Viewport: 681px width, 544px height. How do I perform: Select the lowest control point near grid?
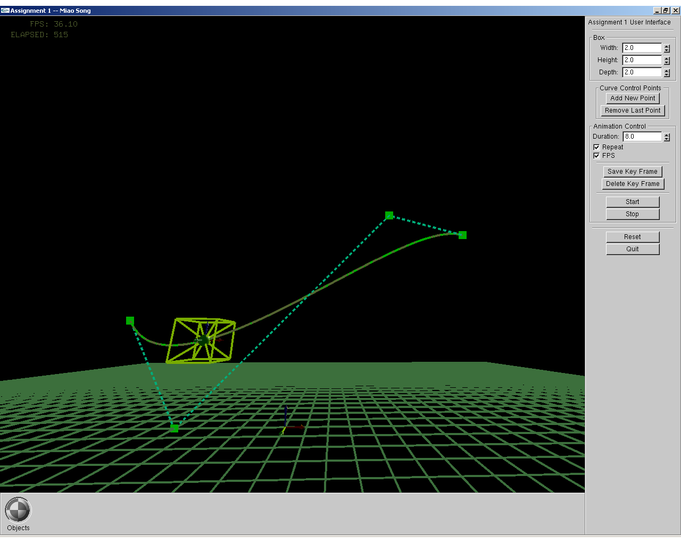[174, 428]
